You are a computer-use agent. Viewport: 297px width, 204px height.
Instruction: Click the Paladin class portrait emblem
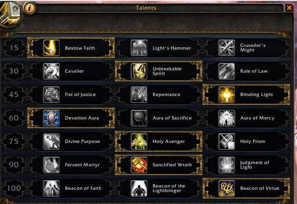[11, 14]
